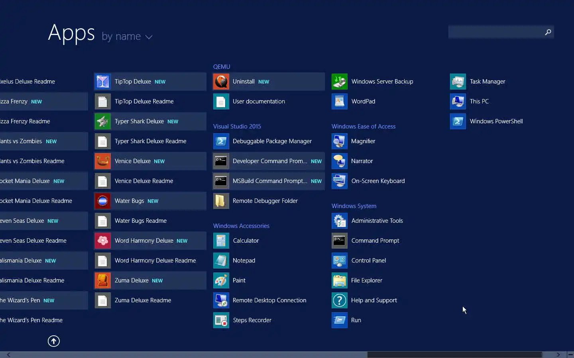Screen dimensions: 574x358
Task: Click the minimize scrollbar dash button
Action: [x=570, y=354]
